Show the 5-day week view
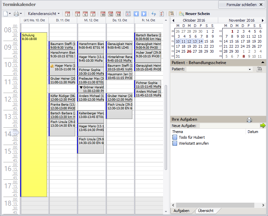 pos(78,14)
